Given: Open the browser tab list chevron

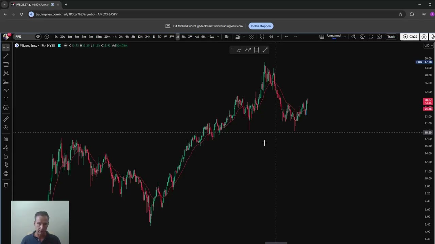Looking at the screenshot, I should pyautogui.click(x=4, y=4).
